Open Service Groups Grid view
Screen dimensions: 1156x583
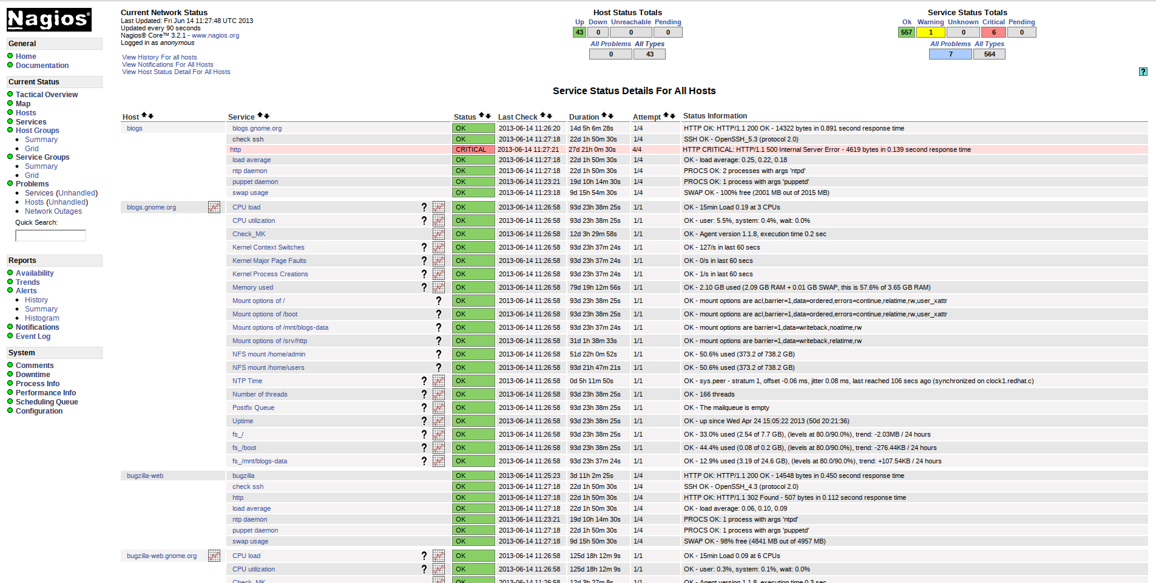[x=32, y=176]
